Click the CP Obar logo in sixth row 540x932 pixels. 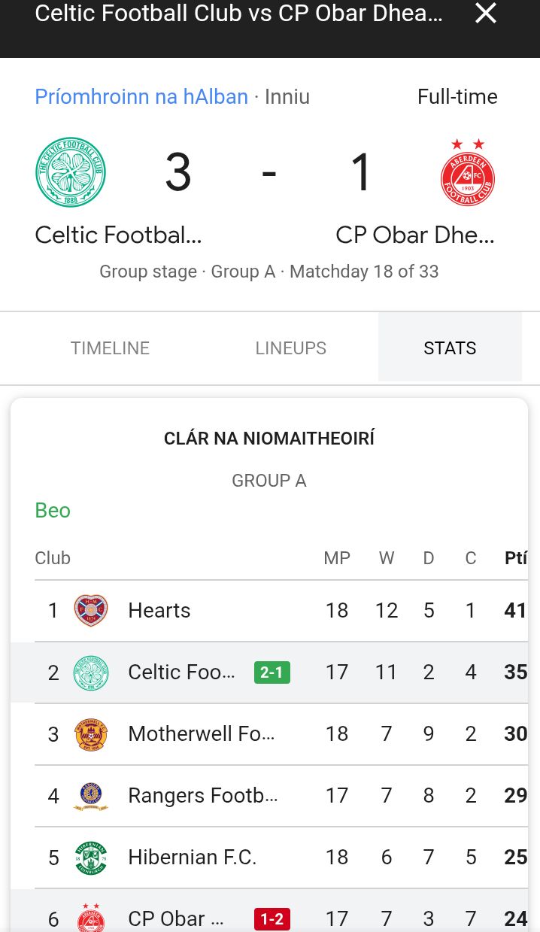91,918
